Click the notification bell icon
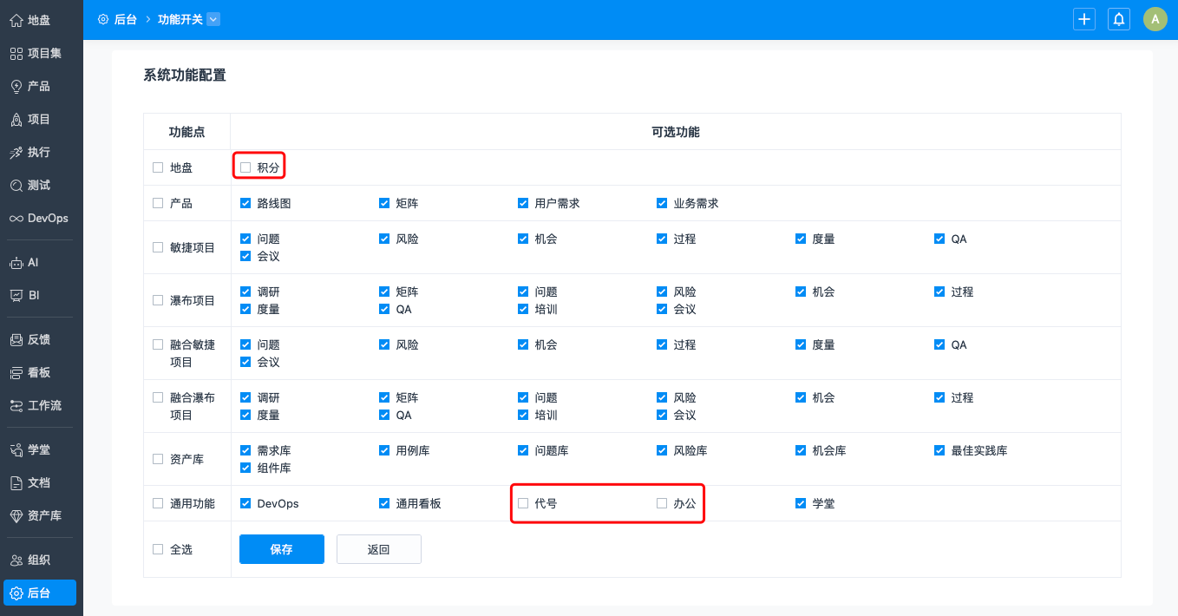Viewport: 1178px width, 616px height. [1119, 19]
